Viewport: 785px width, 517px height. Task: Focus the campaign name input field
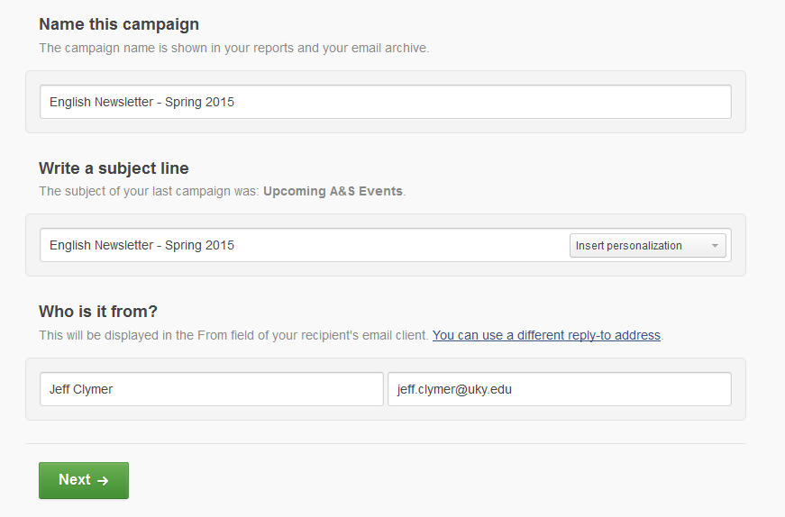pos(386,102)
